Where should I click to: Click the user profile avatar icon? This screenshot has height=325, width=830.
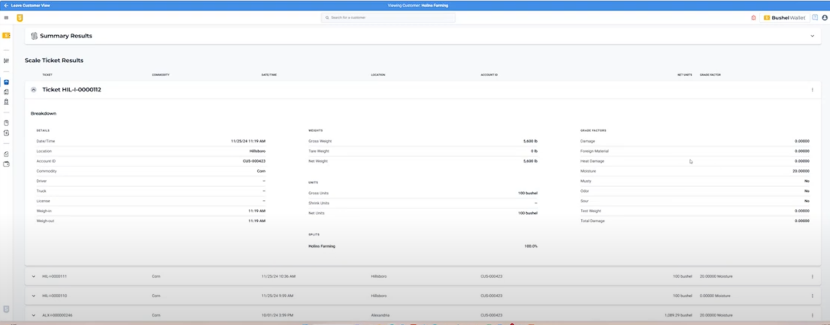pos(825,18)
